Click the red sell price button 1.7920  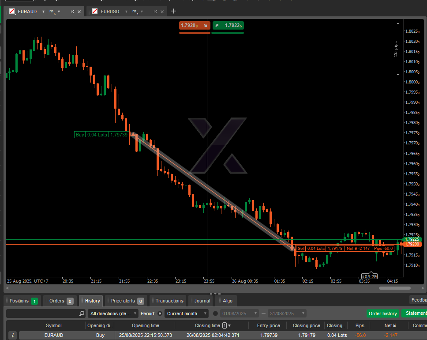tap(194, 26)
